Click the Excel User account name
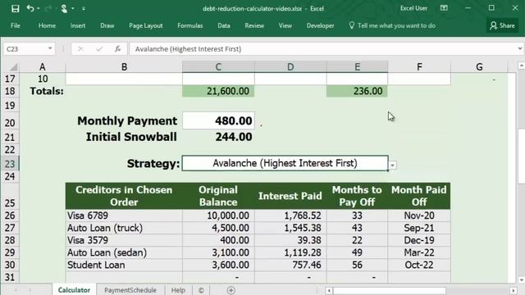 pos(413,8)
